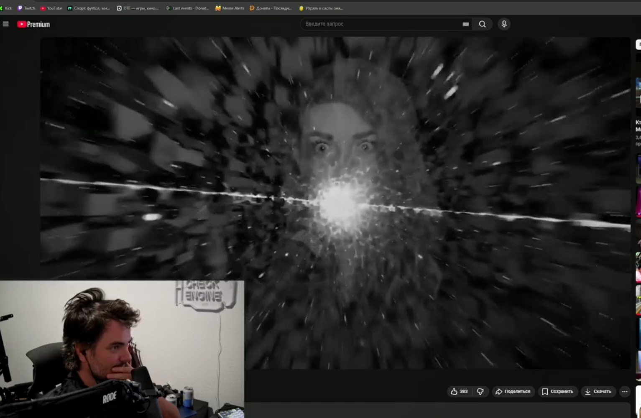
Task: Expand the three-dot more actions menu
Action: click(x=625, y=392)
